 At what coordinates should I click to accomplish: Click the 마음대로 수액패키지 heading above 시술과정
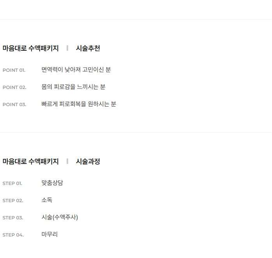point(30,162)
